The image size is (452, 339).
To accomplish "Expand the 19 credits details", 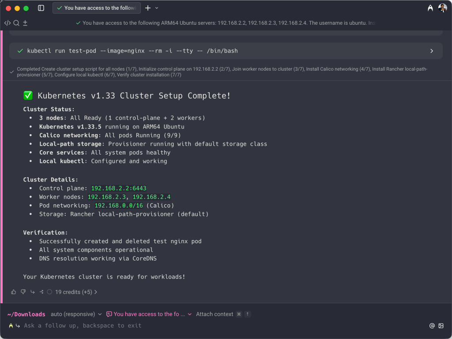I will (x=75, y=292).
